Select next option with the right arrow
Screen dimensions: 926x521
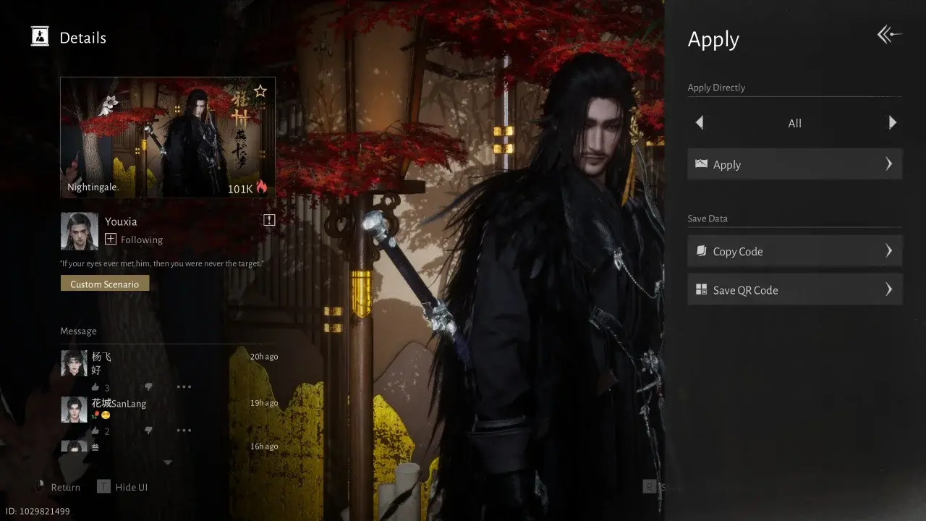tap(892, 123)
